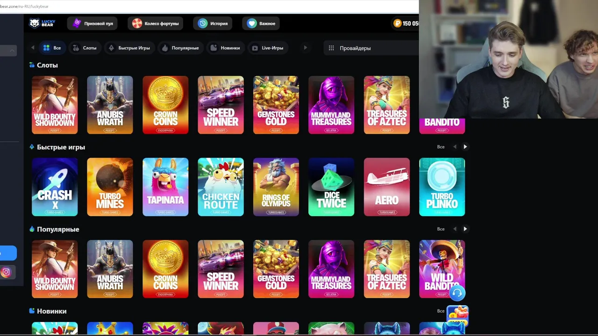Open Crown Coins in Популярные row
The width and height of the screenshot is (598, 336).
(x=165, y=269)
